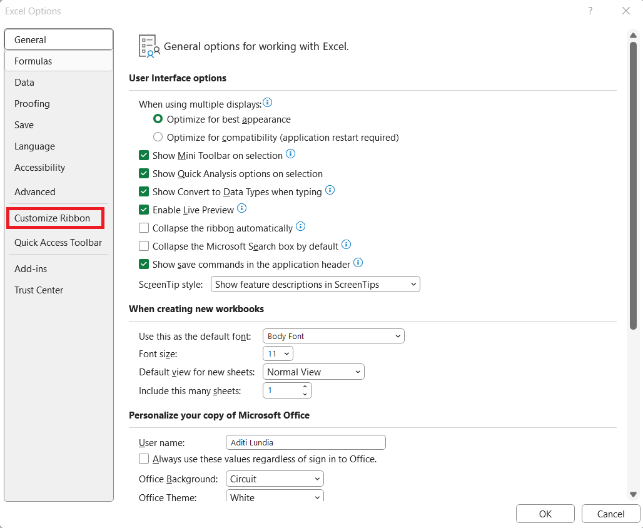The image size is (643, 528).
Task: Open the Font size dropdown
Action: click(x=278, y=353)
